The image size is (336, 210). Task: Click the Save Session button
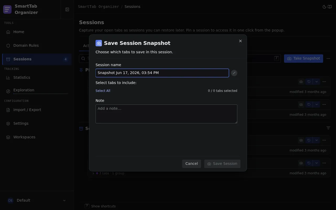coord(222,164)
